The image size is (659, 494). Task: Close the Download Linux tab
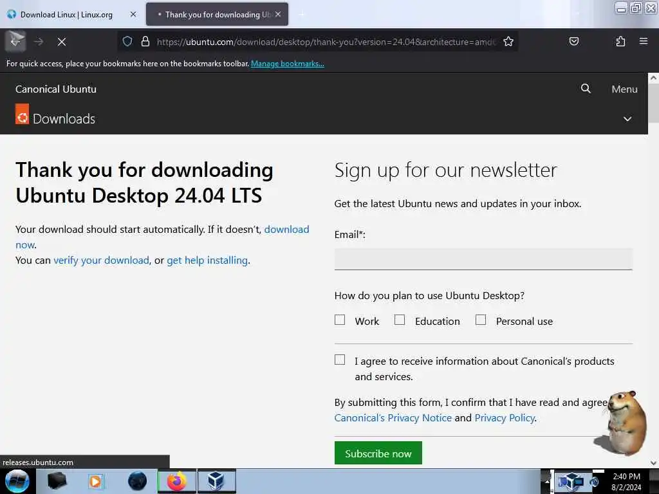(x=133, y=14)
